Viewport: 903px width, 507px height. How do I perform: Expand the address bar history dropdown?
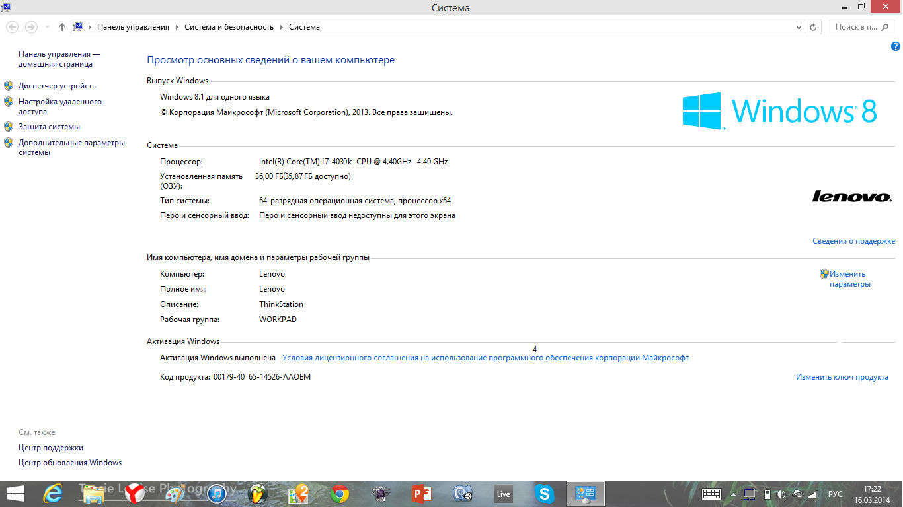(799, 27)
